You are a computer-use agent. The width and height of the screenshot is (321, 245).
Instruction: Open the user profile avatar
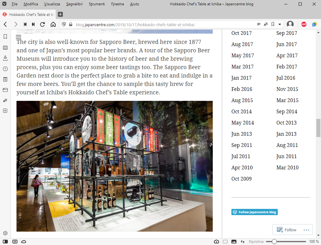pos(290,24)
